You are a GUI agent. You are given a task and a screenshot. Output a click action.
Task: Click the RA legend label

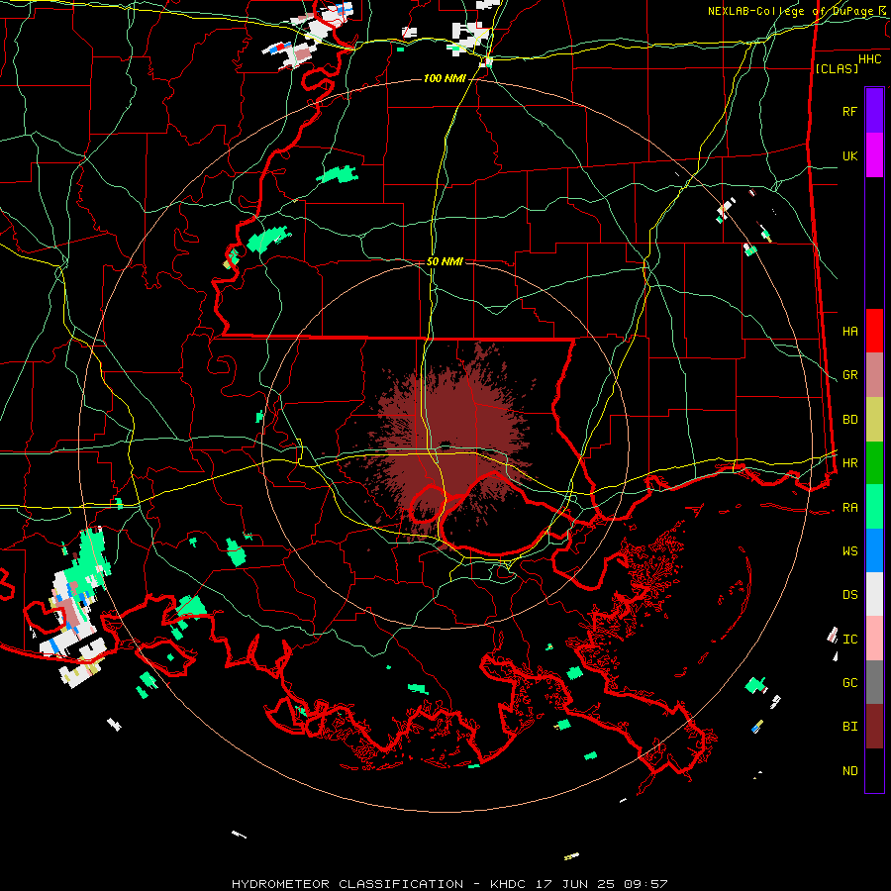click(849, 508)
